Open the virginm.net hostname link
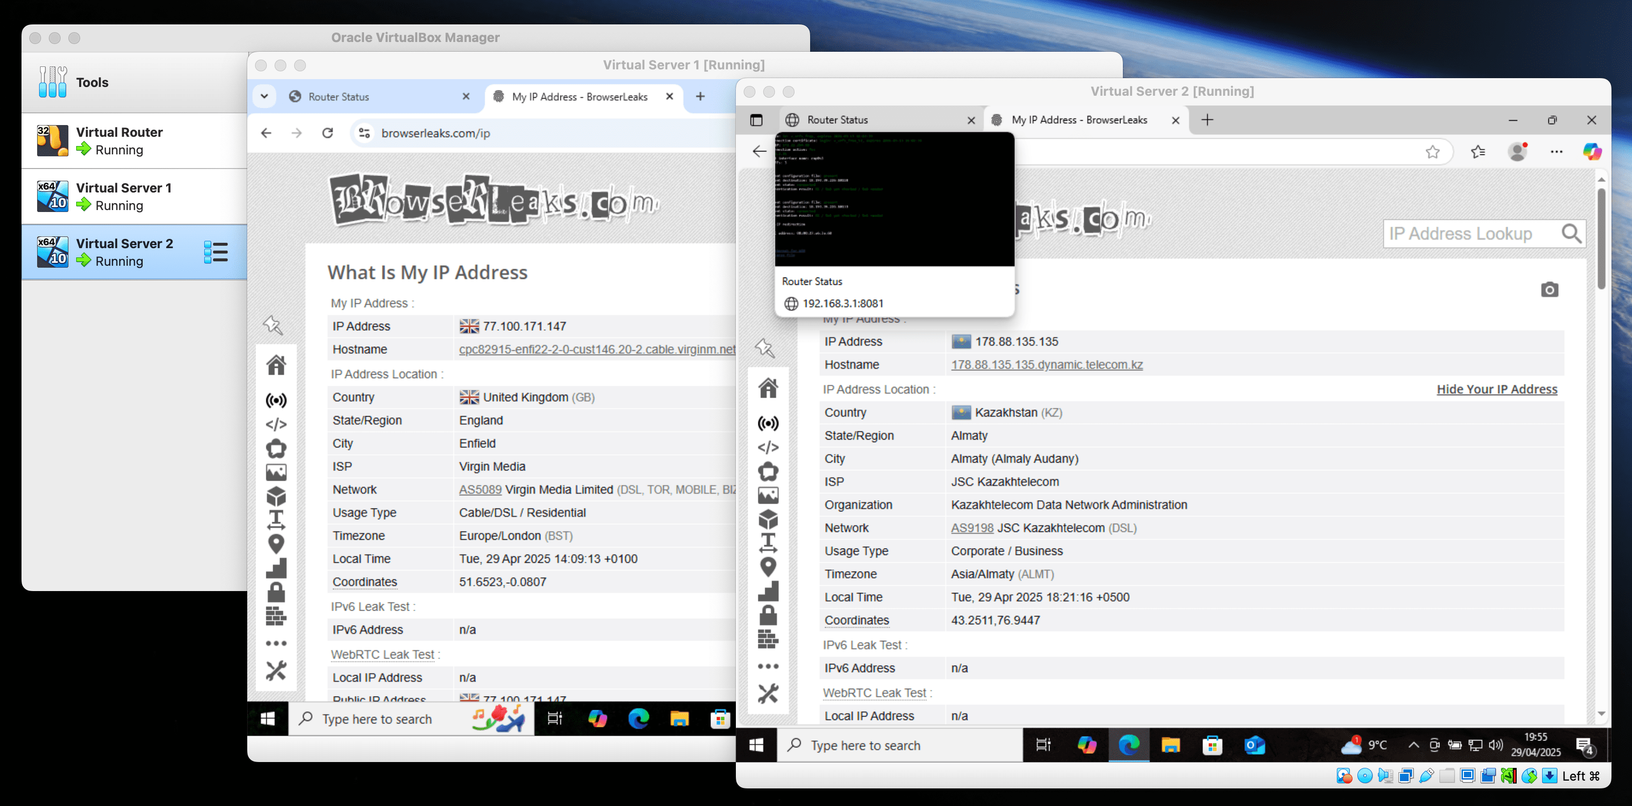1632x806 pixels. [x=597, y=349]
